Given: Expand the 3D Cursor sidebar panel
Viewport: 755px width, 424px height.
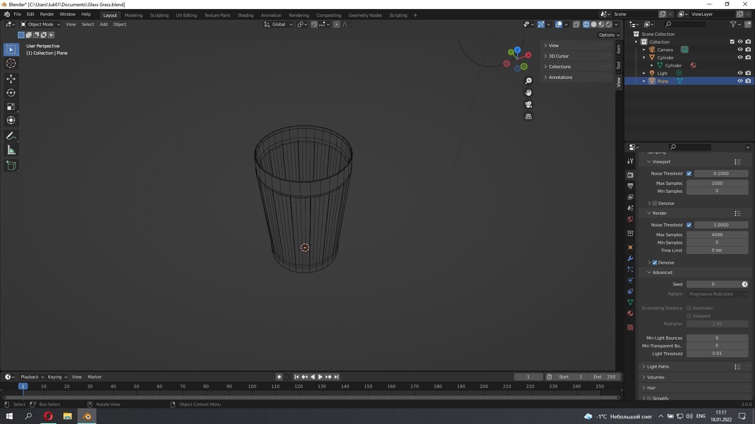Looking at the screenshot, I should coord(559,56).
